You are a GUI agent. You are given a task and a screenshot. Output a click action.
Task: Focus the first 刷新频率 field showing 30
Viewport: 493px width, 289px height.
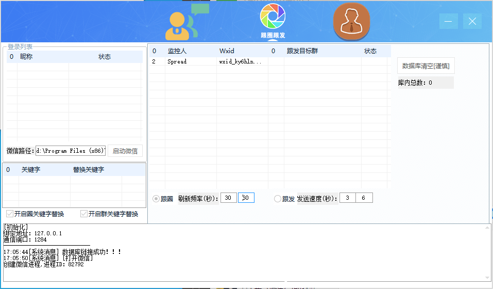[228, 198]
